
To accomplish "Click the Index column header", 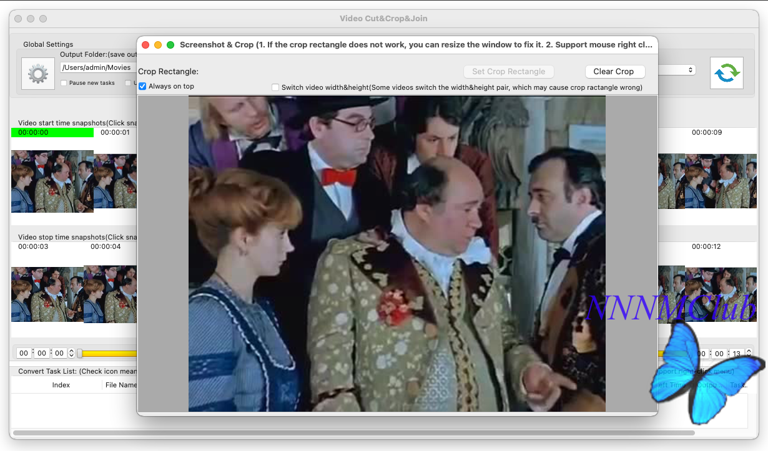I will pyautogui.click(x=61, y=385).
